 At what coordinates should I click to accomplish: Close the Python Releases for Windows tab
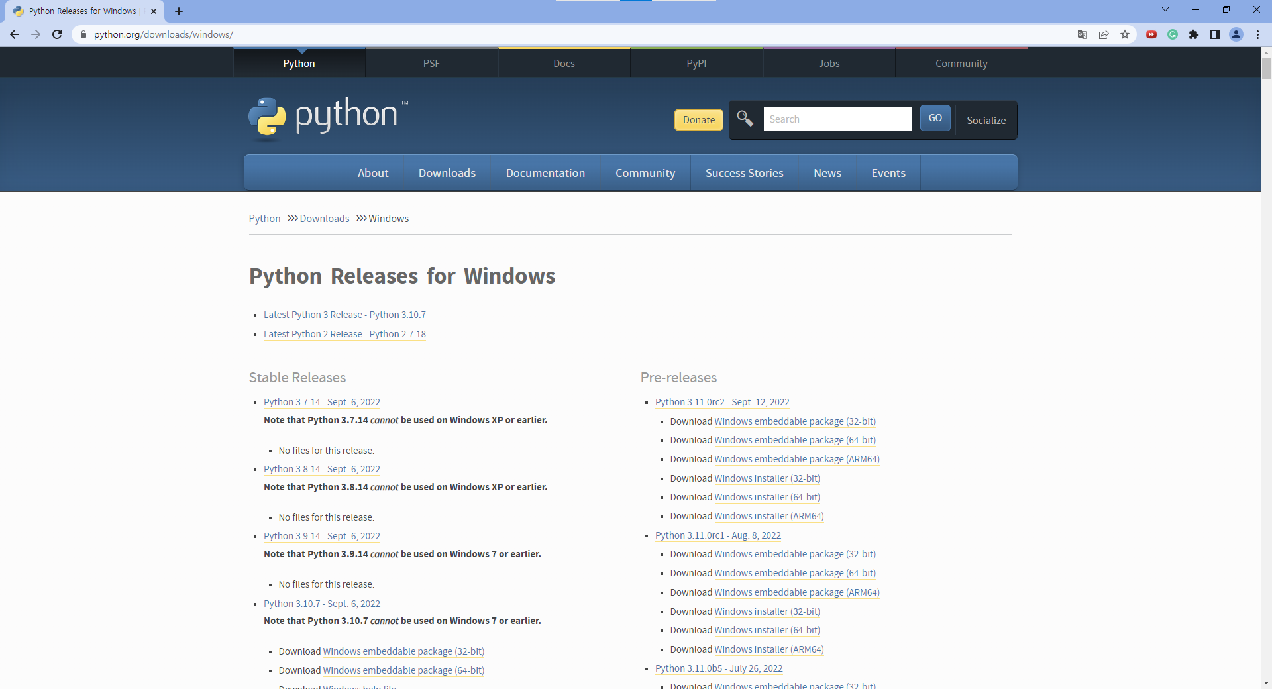point(154,11)
